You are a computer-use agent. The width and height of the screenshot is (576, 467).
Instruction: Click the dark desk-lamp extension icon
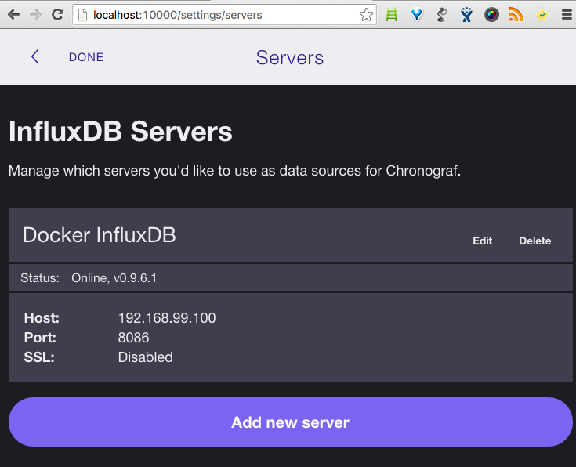click(x=442, y=15)
